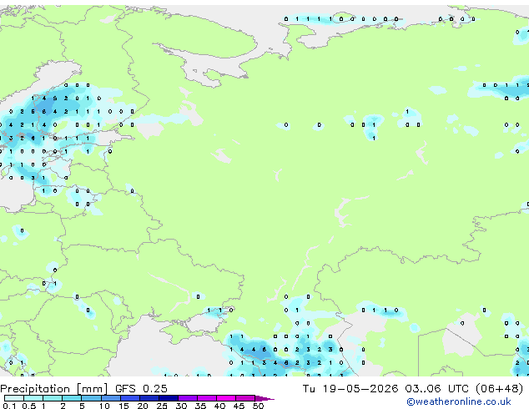The width and height of the screenshot is (529, 409).
Task: Click the 0.5 legend scale label
Action: click(29, 406)
